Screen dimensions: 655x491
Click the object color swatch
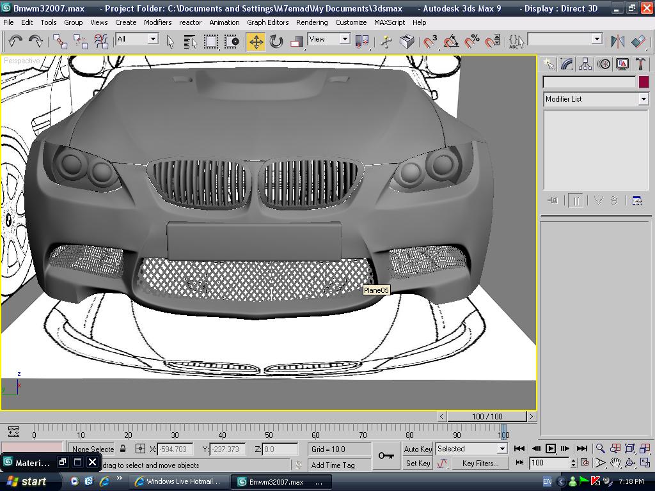[x=643, y=82]
